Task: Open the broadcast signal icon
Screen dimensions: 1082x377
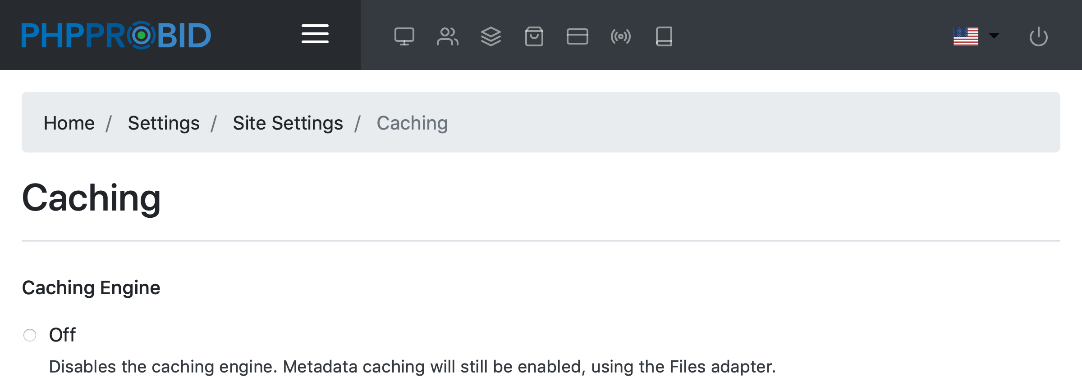Action: pyautogui.click(x=620, y=36)
